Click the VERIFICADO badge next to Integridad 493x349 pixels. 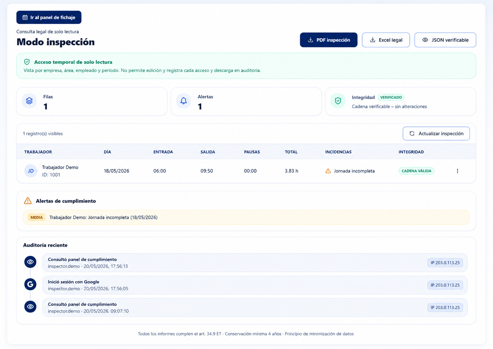pos(391,98)
